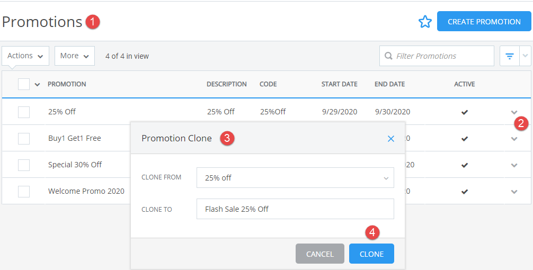
Task: Click the 9/29/2020 start date cell
Action: [340, 112]
